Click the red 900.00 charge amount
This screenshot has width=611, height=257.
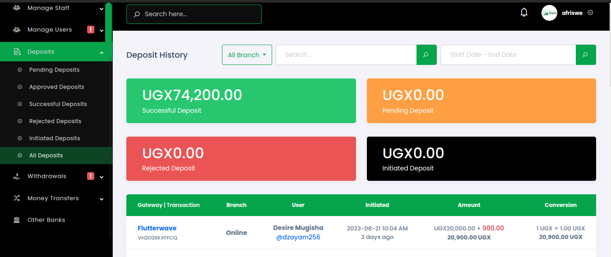[x=493, y=228]
